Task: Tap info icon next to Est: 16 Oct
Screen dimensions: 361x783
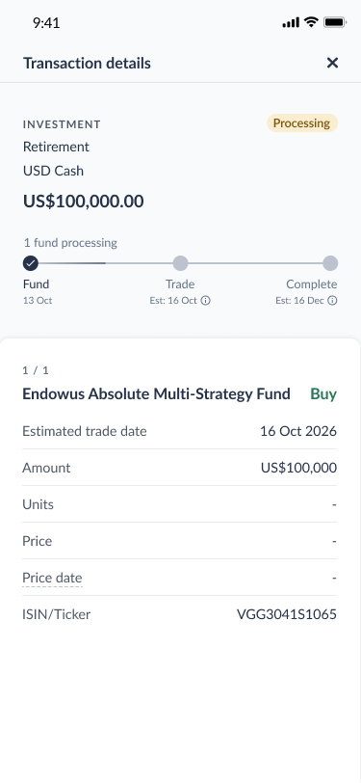Action: tap(205, 301)
